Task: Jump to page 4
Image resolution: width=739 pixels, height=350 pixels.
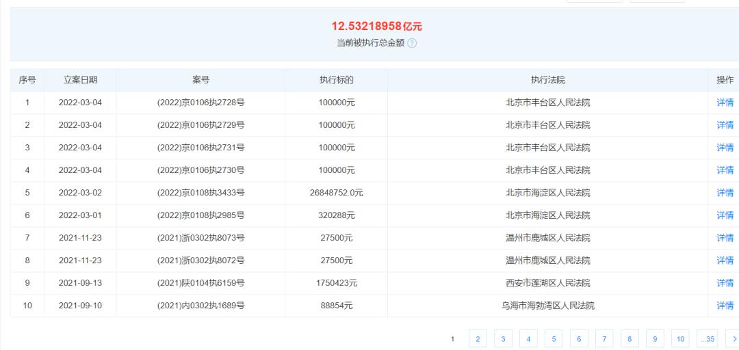Action: tap(528, 338)
